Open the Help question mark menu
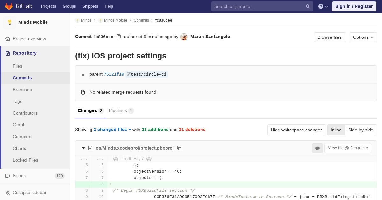 click(x=323, y=6)
